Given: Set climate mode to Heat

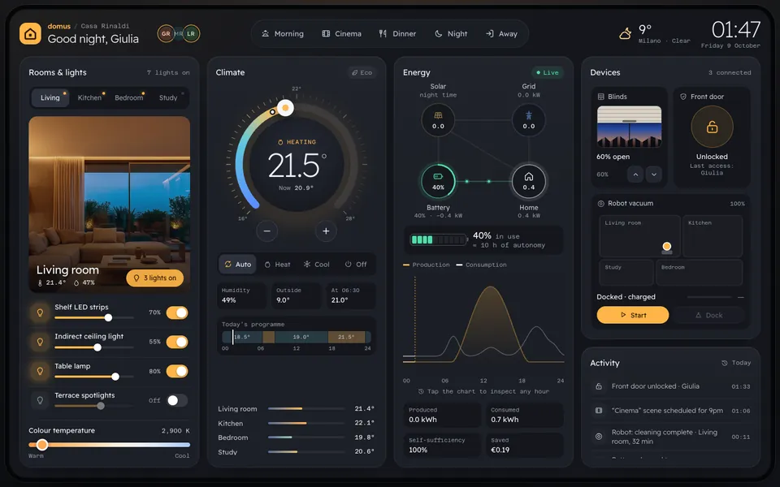Looking at the screenshot, I should [277, 265].
